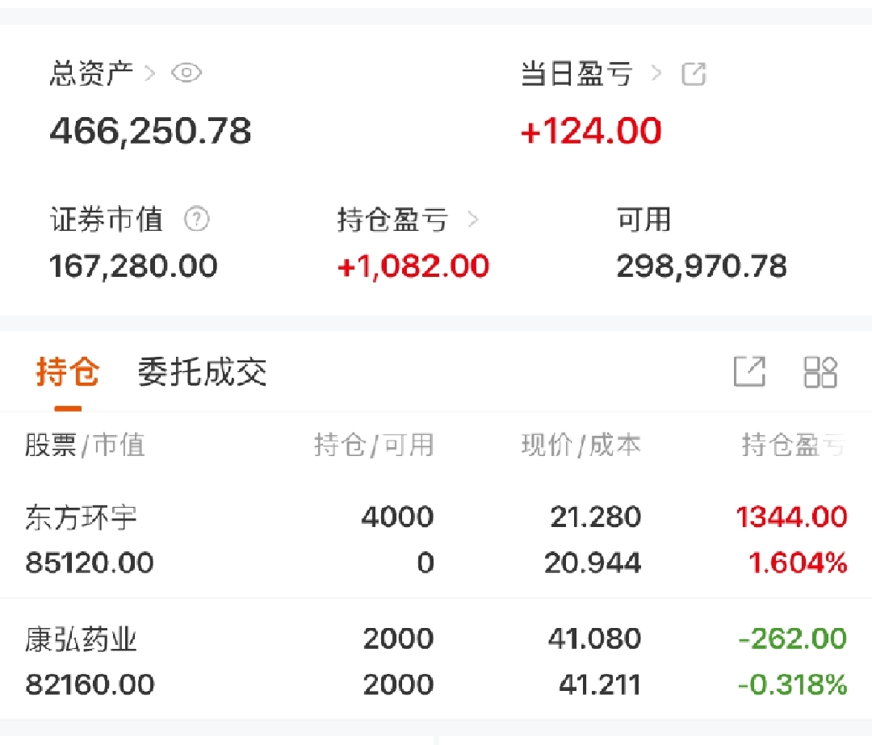Viewport: 872px width, 745px height.
Task: Expand 总资产 details chevron
Action: [x=149, y=73]
